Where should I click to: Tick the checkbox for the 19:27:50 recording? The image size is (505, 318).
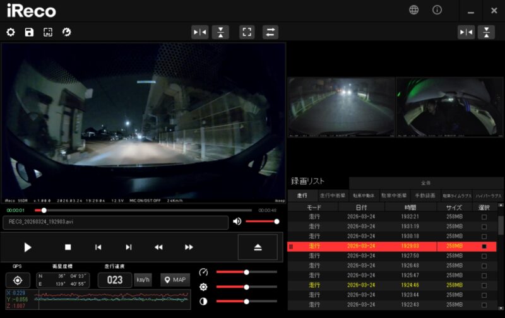484,256
